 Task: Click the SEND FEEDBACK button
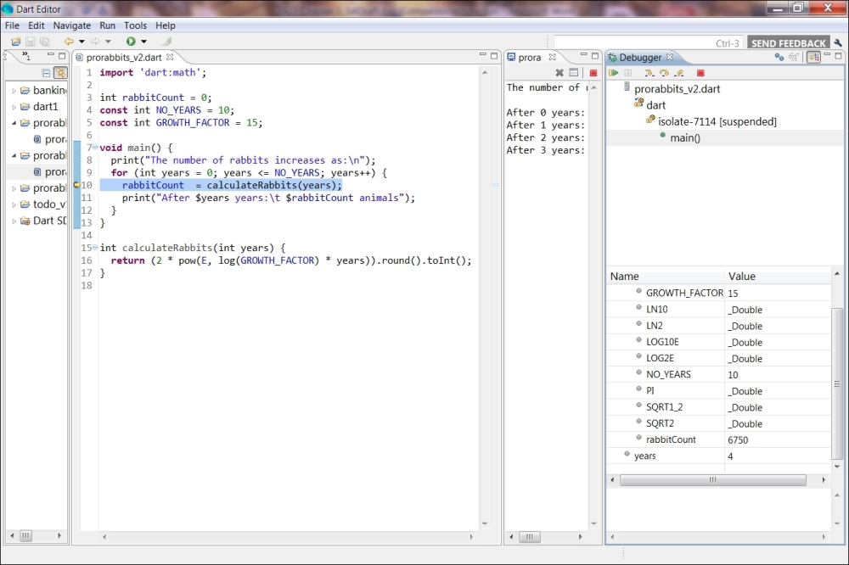click(789, 42)
